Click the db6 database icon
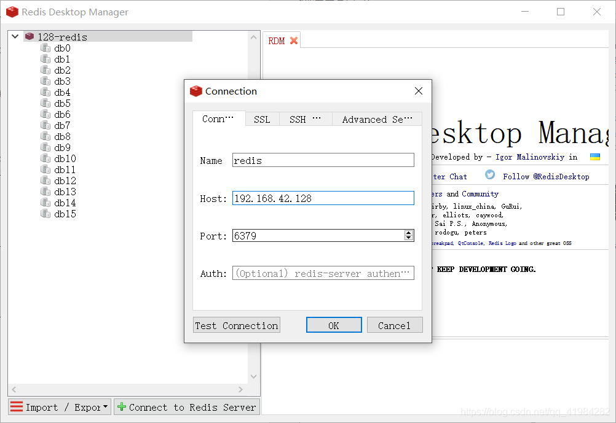Screen dimensions: 616x423 pyautogui.click(x=45, y=114)
